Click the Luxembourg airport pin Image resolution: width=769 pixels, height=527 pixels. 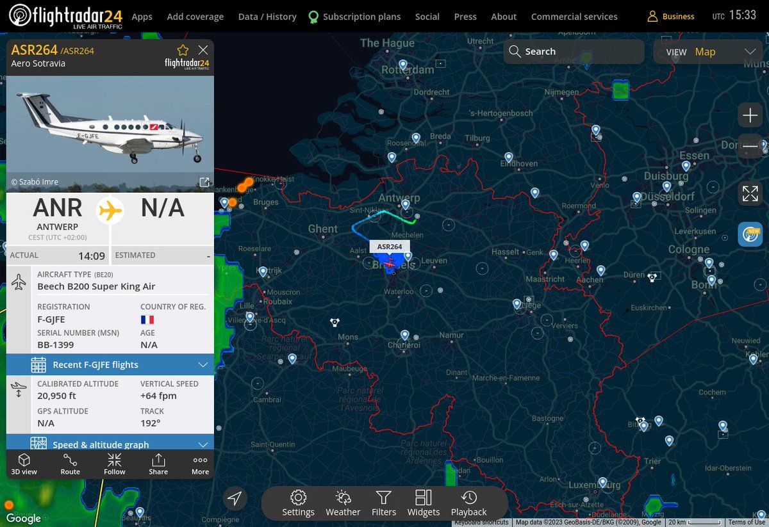tap(603, 482)
